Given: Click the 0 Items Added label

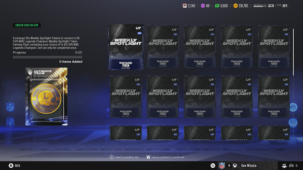Looking at the screenshot, I should (71, 62).
